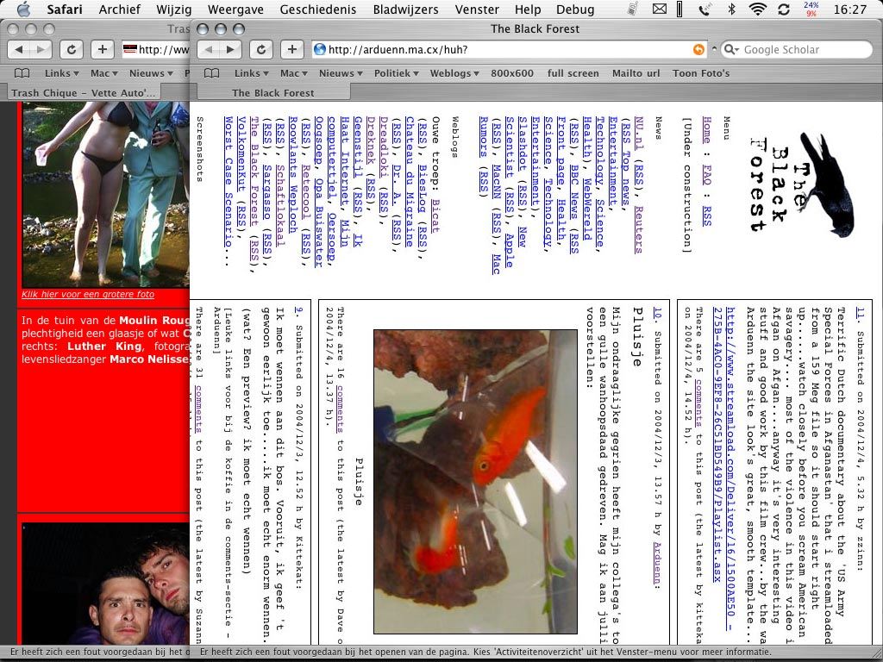Go forward in the Trash Chique window
The image size is (883, 662).
tap(41, 49)
